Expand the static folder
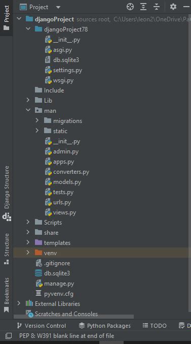Image resolution: width=191 pixels, height=344 pixels. (37, 131)
